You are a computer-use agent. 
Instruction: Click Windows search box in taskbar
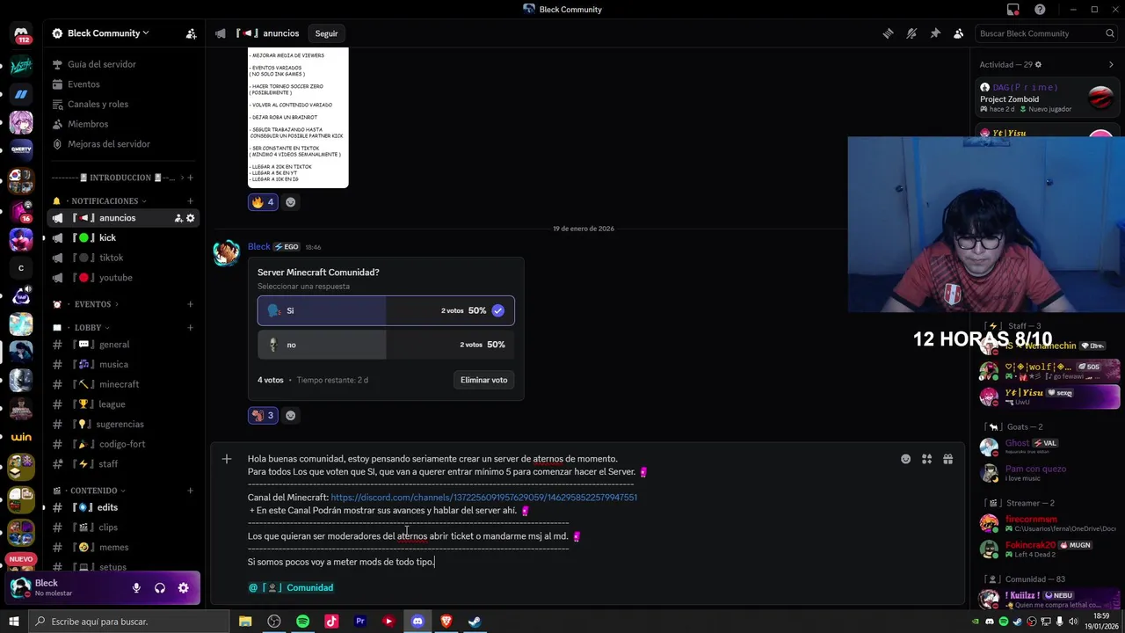pyautogui.click(x=130, y=622)
